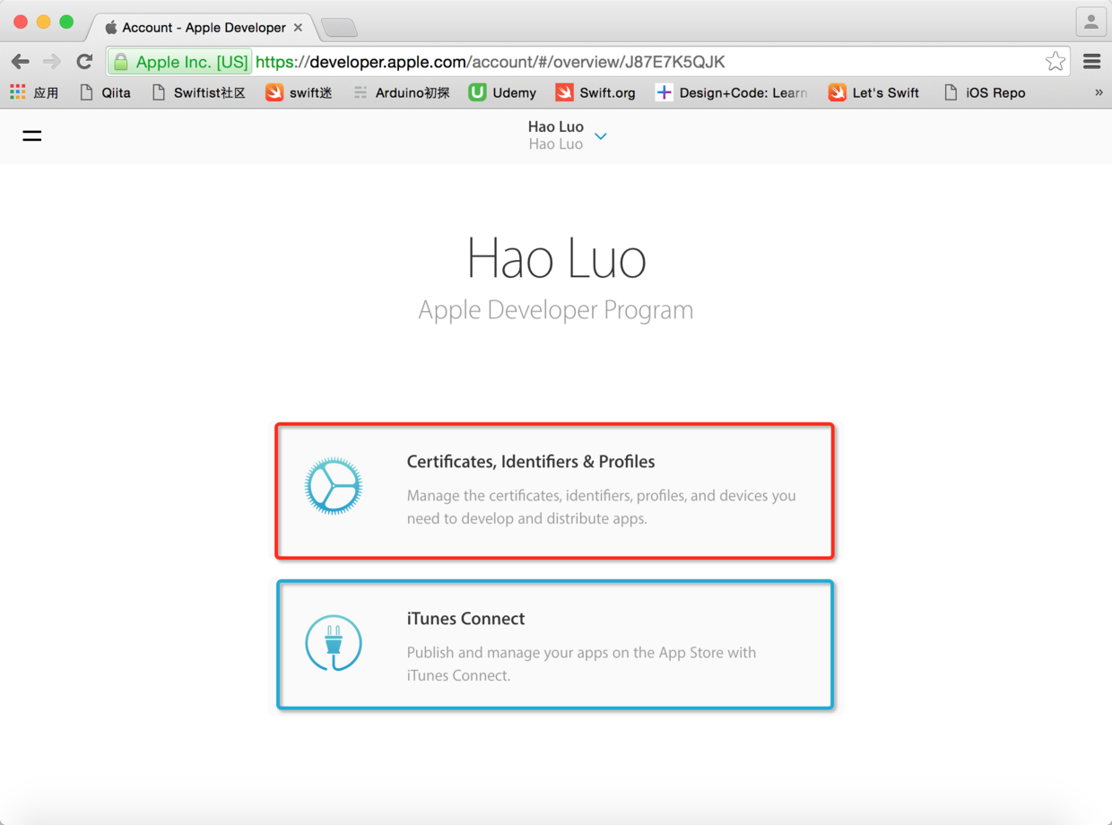The width and height of the screenshot is (1112, 825).
Task: Minimize the window with the yellow button
Action: tap(43, 22)
